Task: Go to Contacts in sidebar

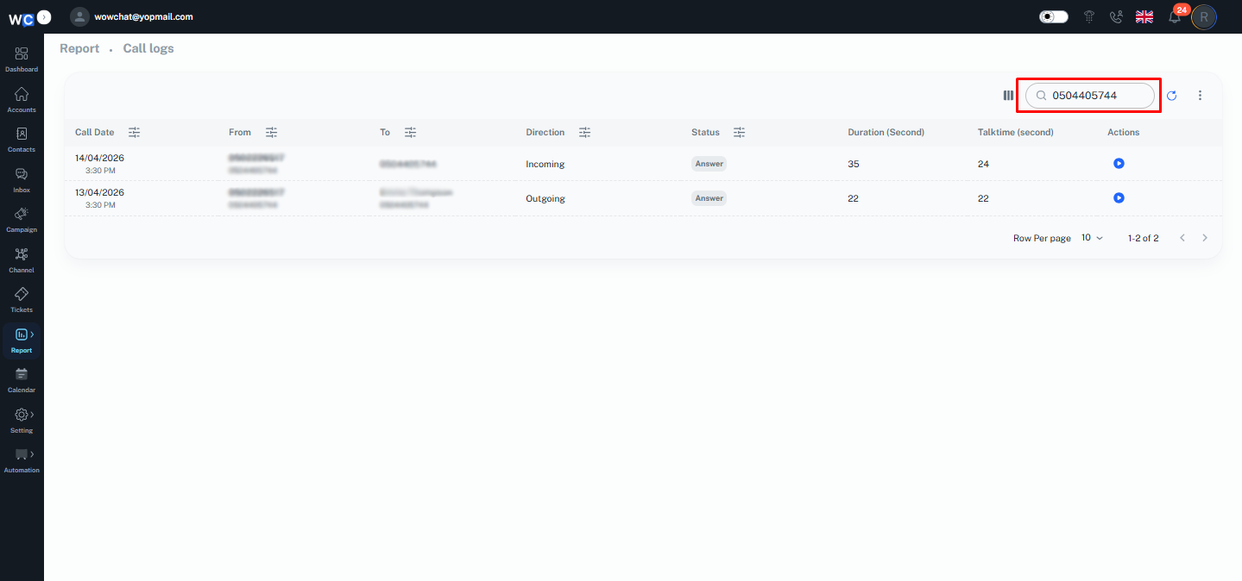Action: pyautogui.click(x=22, y=139)
